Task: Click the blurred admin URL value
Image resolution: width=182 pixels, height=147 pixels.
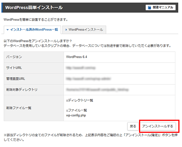Action: click(x=88, y=79)
